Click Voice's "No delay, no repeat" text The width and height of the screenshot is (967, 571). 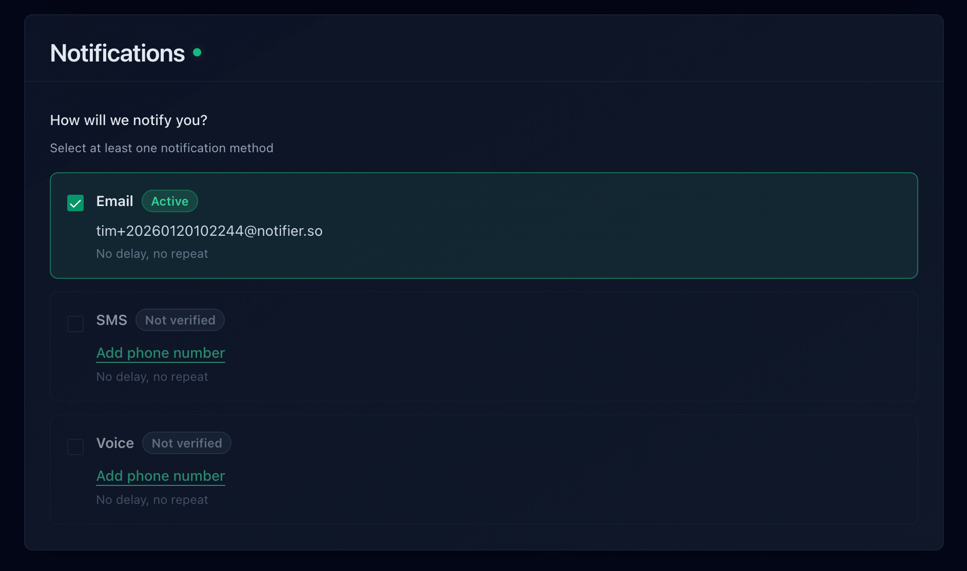click(152, 500)
